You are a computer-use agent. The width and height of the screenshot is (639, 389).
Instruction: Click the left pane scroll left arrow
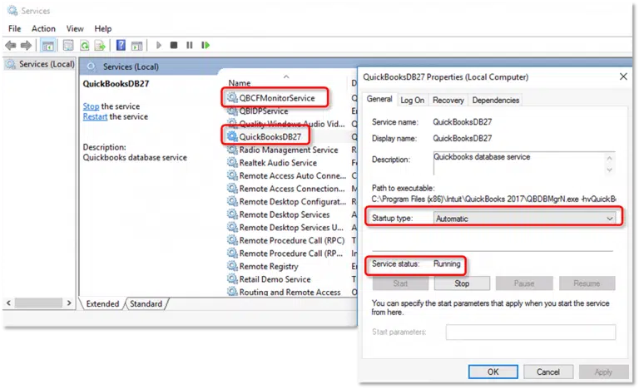[8, 303]
